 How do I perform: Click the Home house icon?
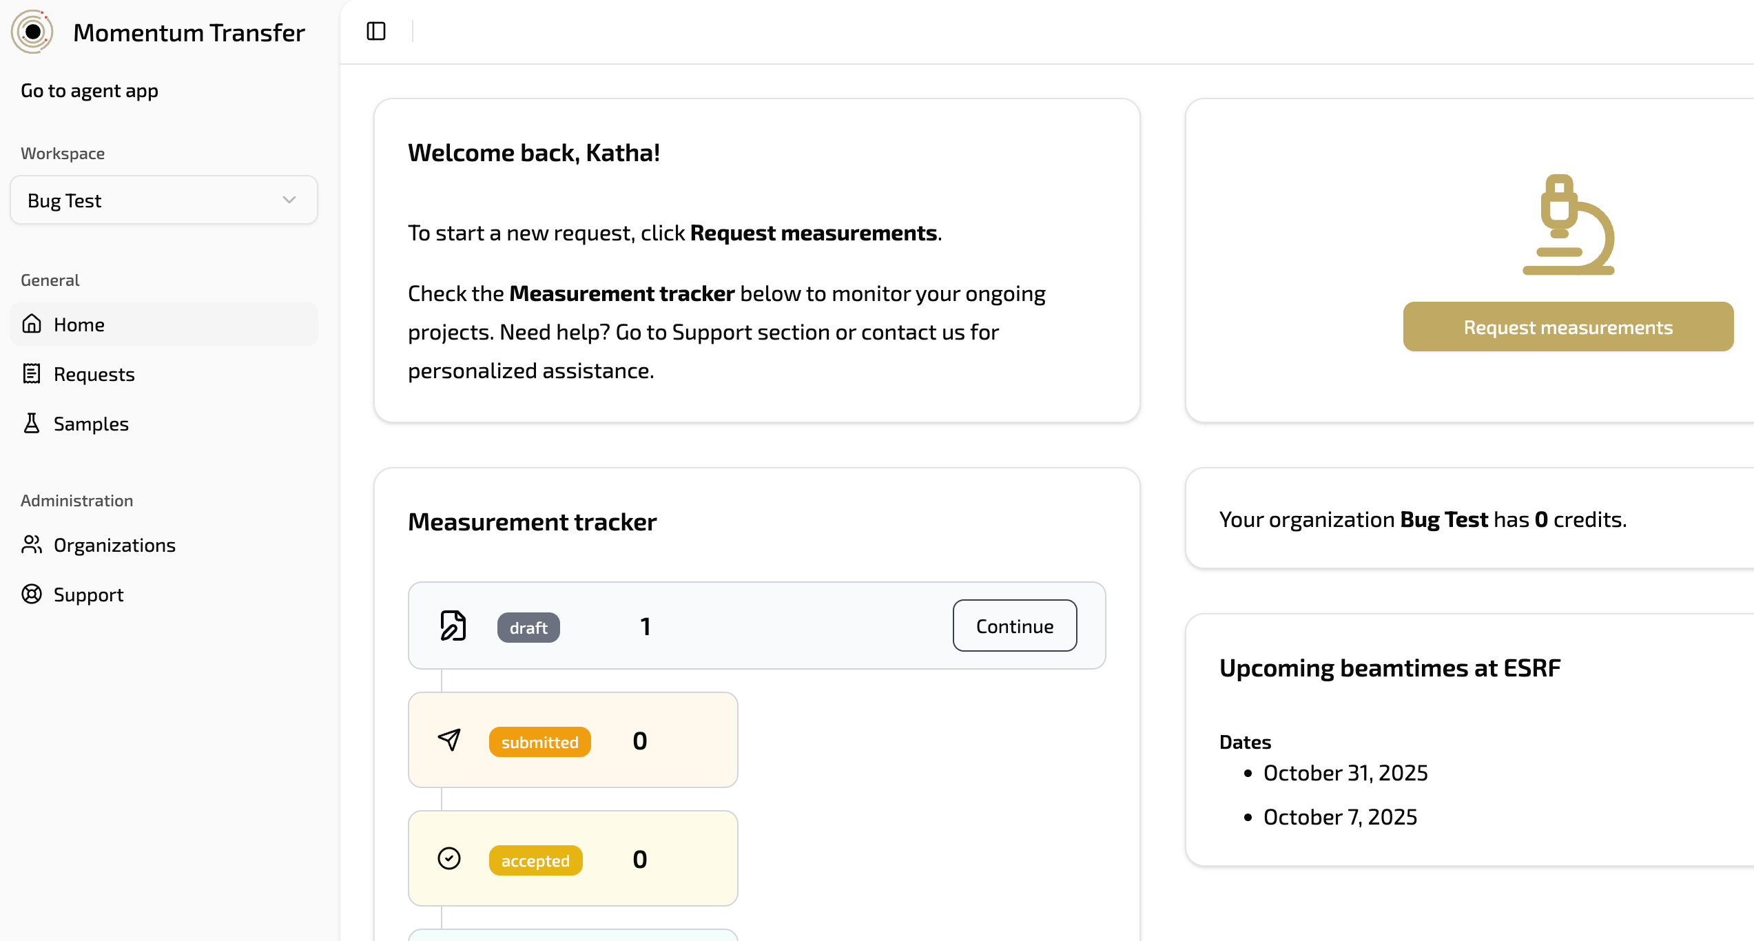coord(32,324)
